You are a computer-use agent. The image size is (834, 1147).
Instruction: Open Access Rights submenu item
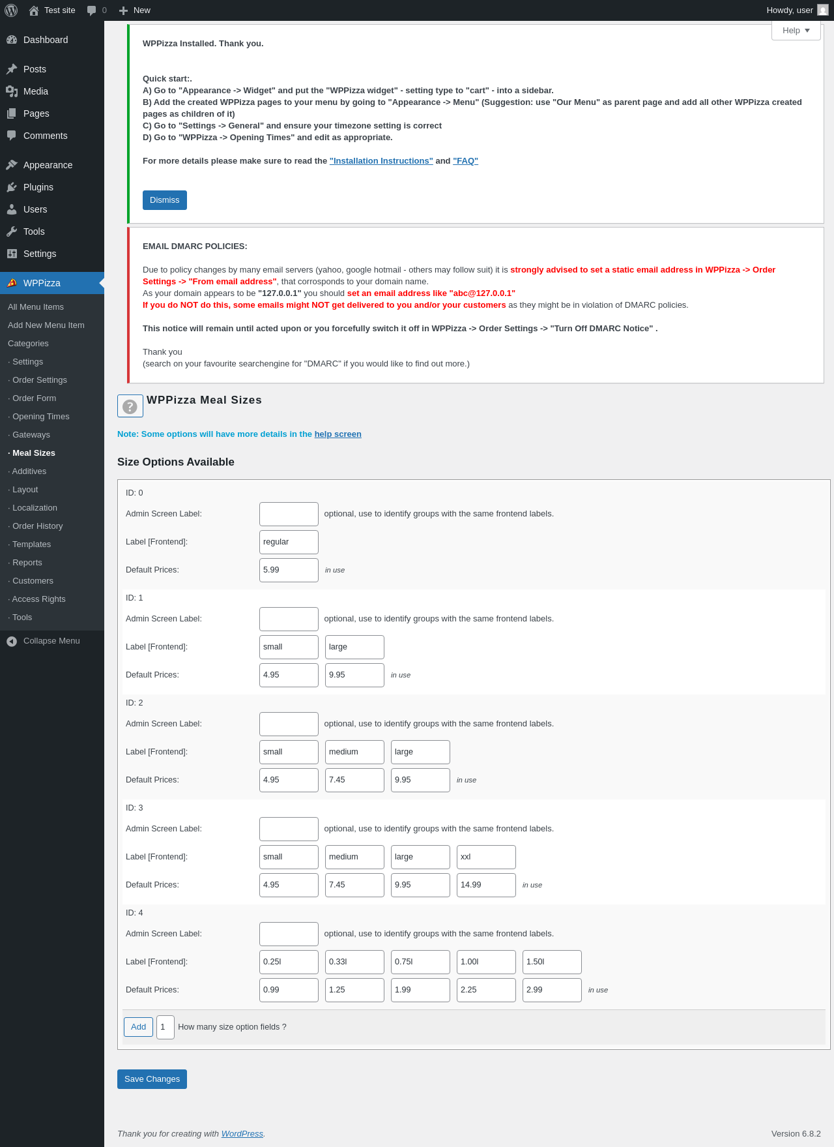click(36, 599)
